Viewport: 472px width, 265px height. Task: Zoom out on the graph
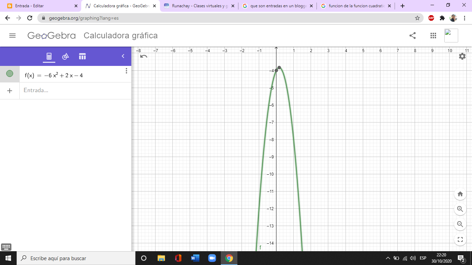(x=460, y=224)
